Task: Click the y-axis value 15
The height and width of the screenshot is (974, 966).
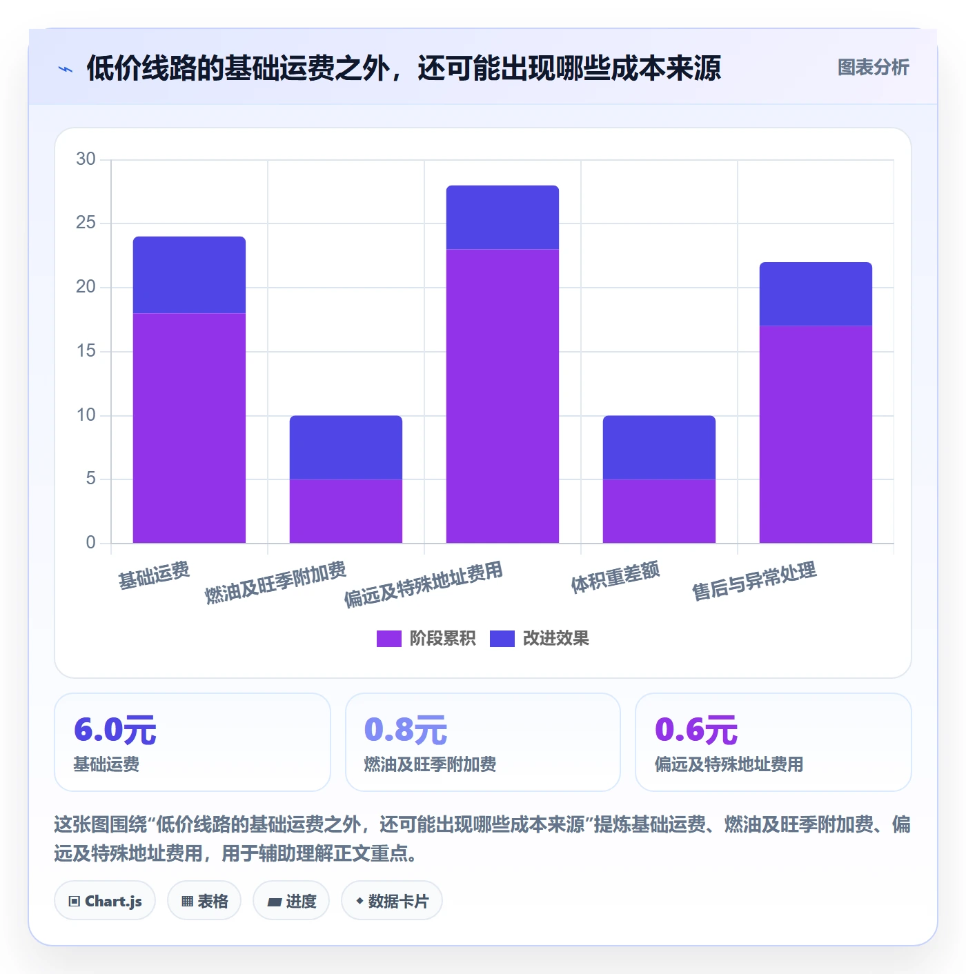Action: [x=86, y=351]
